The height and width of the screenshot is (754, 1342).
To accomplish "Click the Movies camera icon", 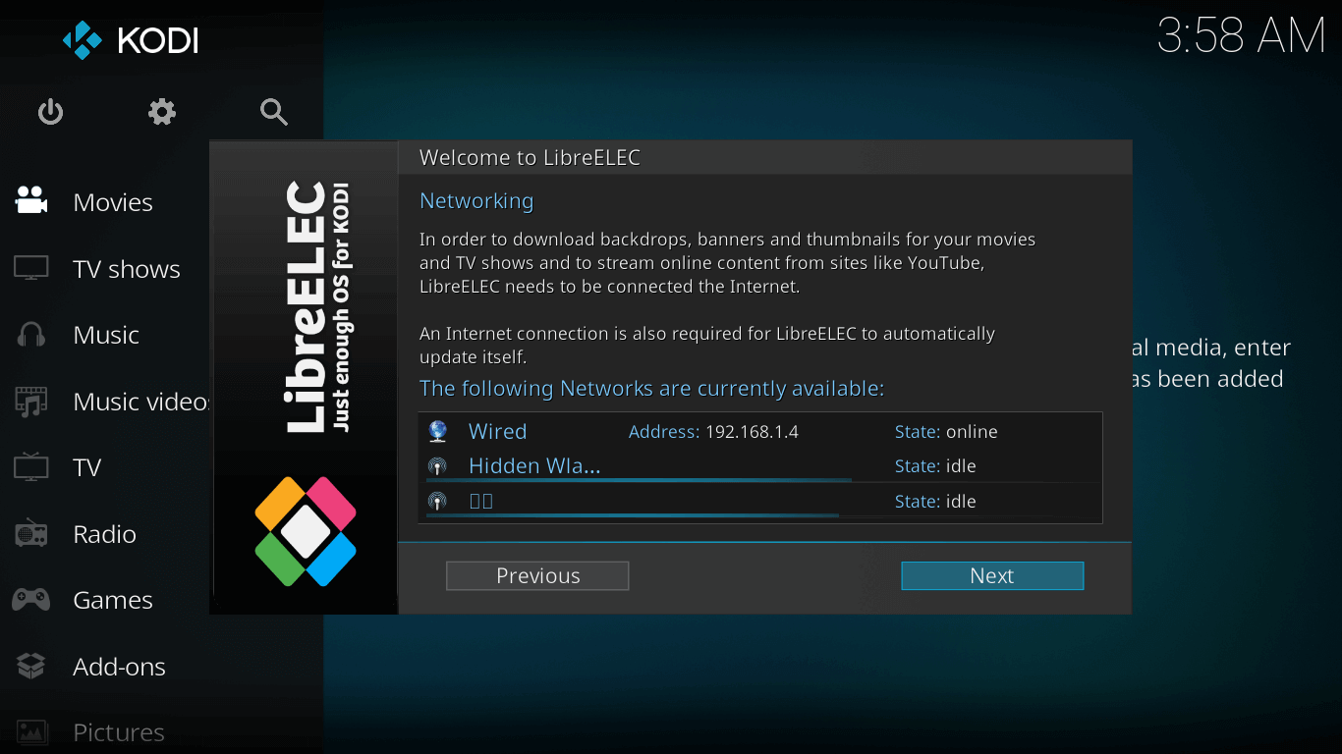I will click(31, 201).
